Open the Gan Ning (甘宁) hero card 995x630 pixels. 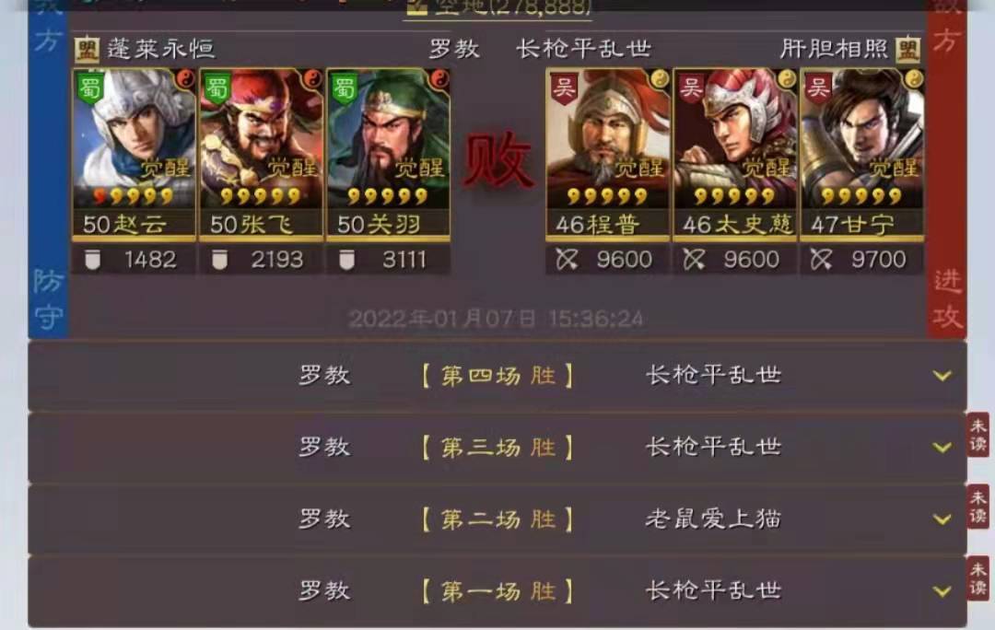coord(861,154)
